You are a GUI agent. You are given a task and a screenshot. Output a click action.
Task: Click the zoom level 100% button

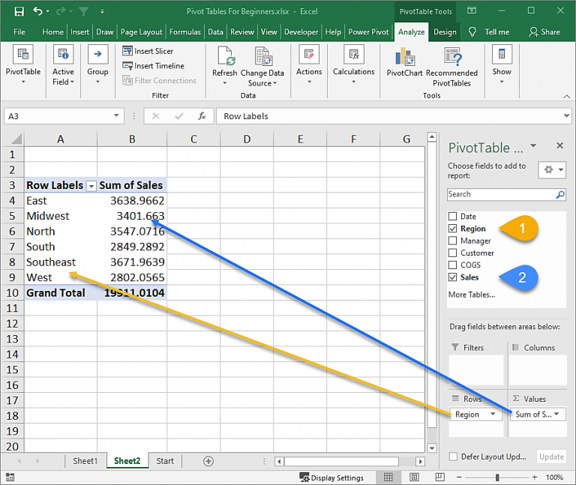point(554,477)
